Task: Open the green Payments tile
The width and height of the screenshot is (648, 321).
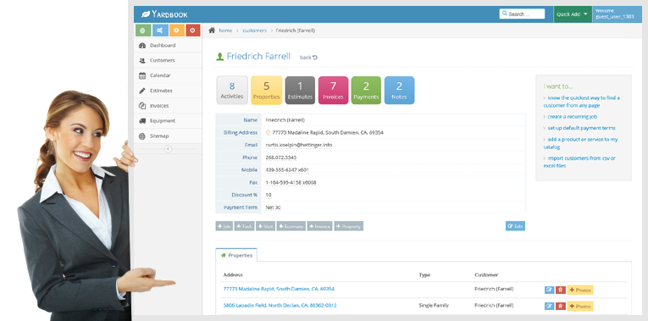Action: pyautogui.click(x=366, y=90)
